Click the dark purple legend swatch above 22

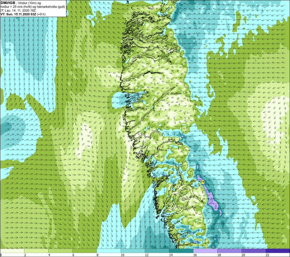(278, 251)
